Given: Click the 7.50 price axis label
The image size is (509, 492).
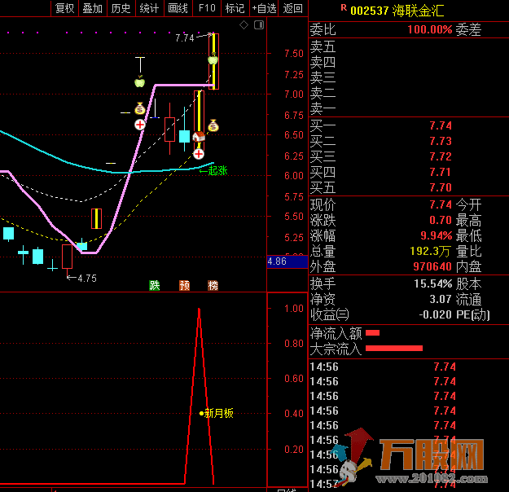Looking at the screenshot, I should (x=294, y=54).
